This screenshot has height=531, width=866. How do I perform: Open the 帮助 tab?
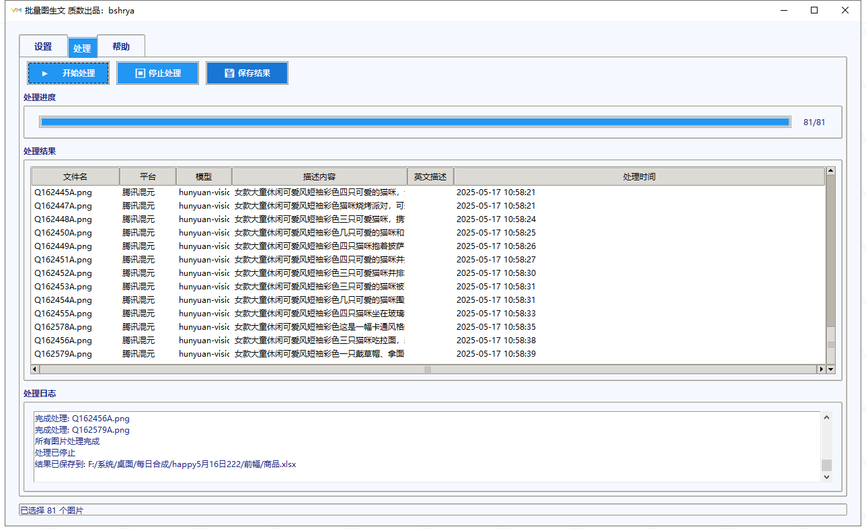(121, 47)
